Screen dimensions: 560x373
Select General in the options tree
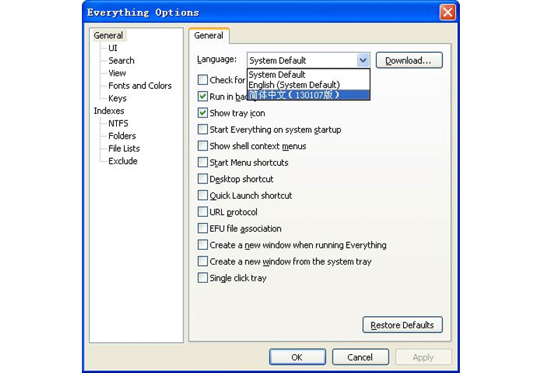pos(108,35)
